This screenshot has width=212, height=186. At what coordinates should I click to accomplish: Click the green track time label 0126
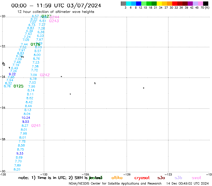tap(35, 44)
